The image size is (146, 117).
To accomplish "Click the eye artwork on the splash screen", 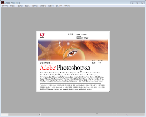I will [x=72, y=54].
